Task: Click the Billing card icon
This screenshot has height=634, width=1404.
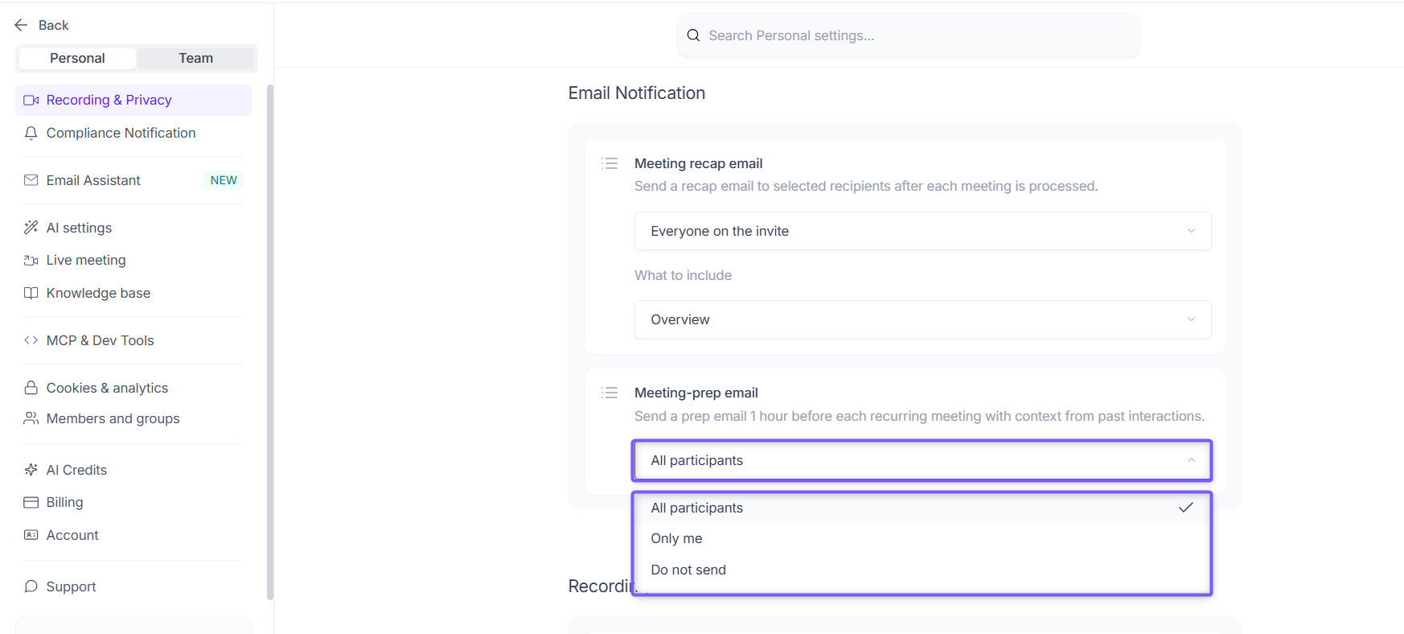Action: pyautogui.click(x=31, y=502)
